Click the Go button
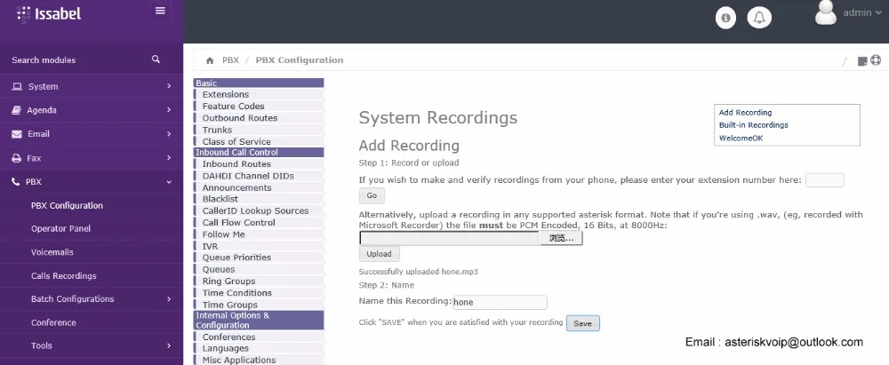This screenshot has height=365, width=889. [x=372, y=195]
